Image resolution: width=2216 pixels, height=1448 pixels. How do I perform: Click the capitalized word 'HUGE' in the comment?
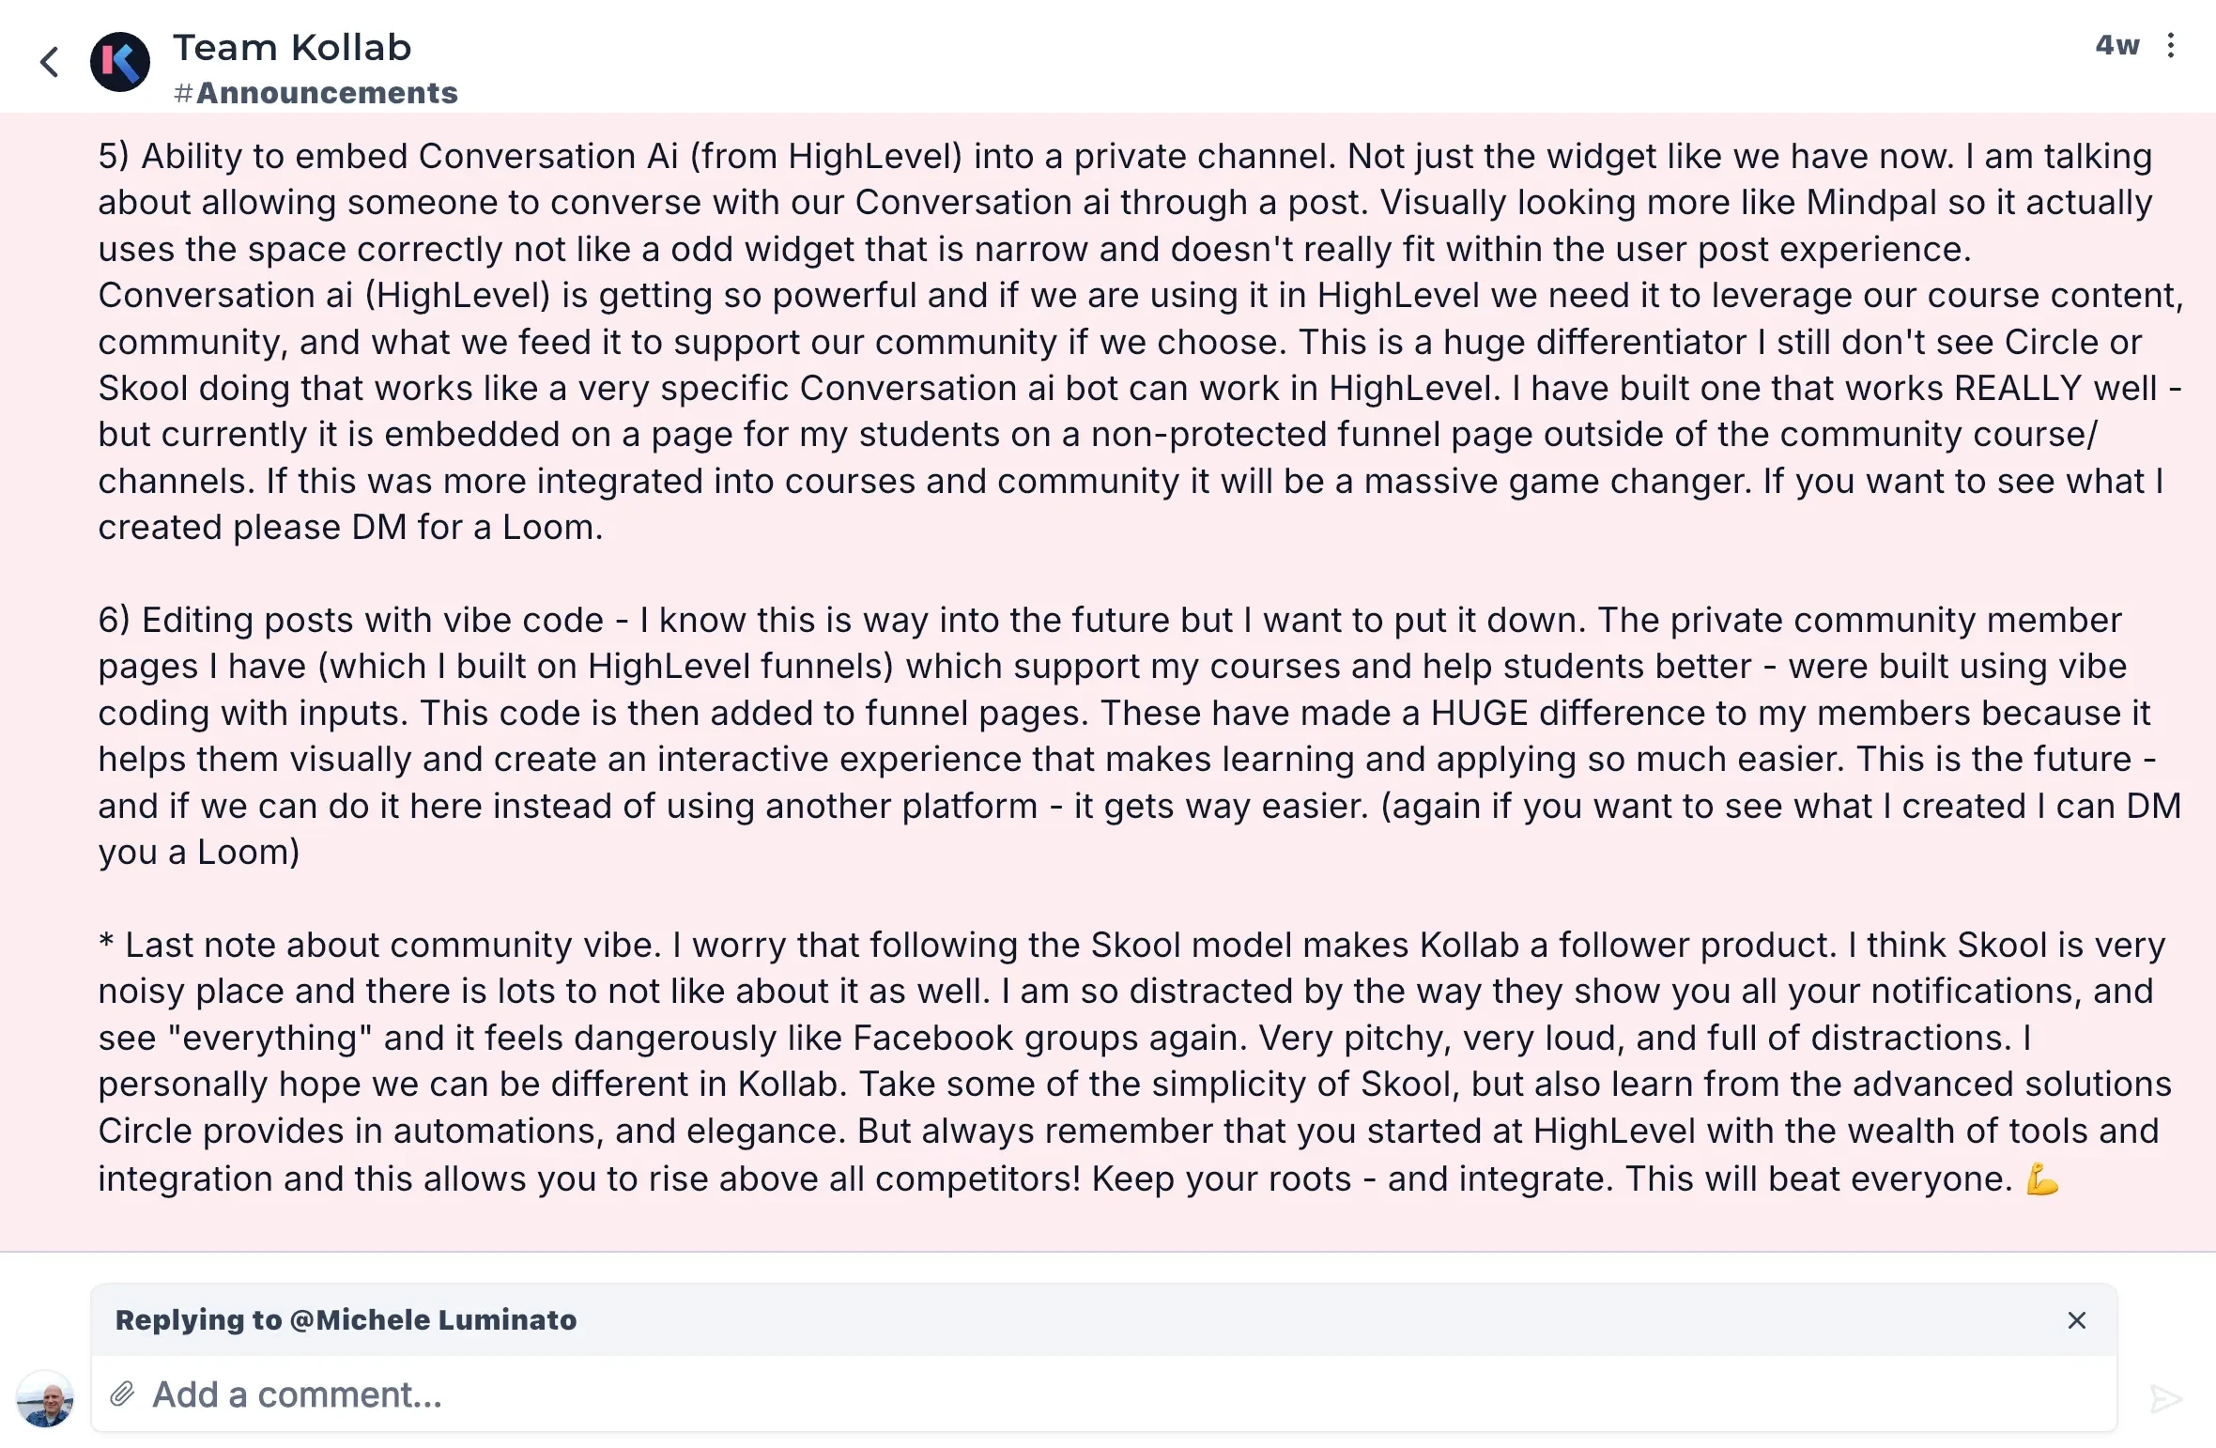[x=1480, y=713]
